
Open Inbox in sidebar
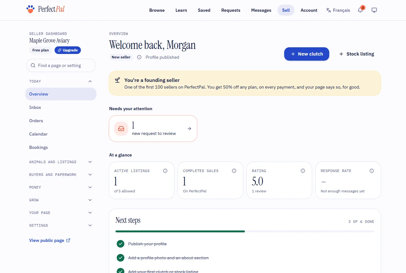pyautogui.click(x=61, y=107)
